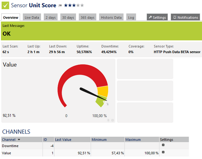Screen dimensions: 202x159
Task: Switch to the Live Data tab
Action: (32, 17)
